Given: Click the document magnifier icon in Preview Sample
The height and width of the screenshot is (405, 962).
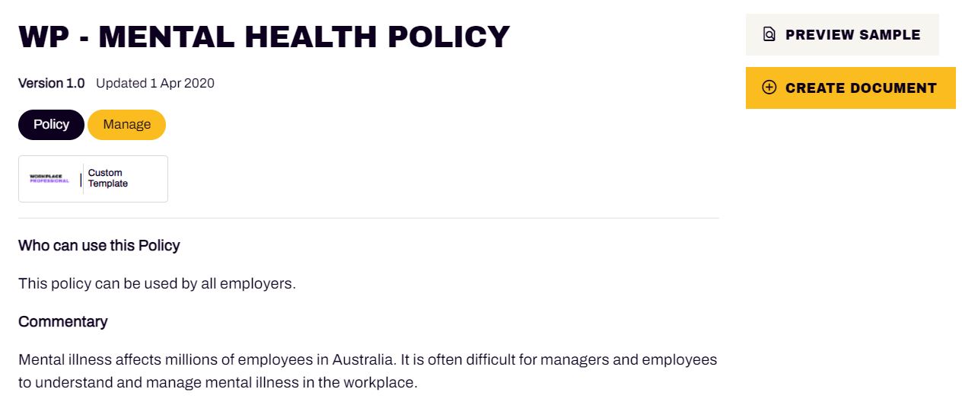Looking at the screenshot, I should pos(769,34).
